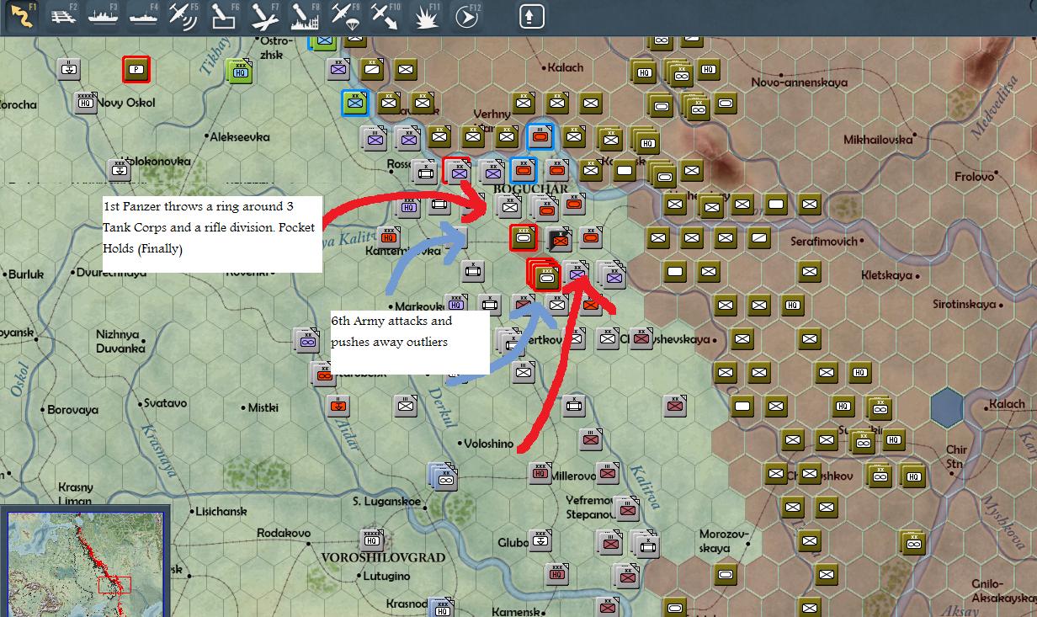The width and height of the screenshot is (1037, 617).
Task: Select purple XXX HQ counter north of Kantemirovka
Action: 409,205
